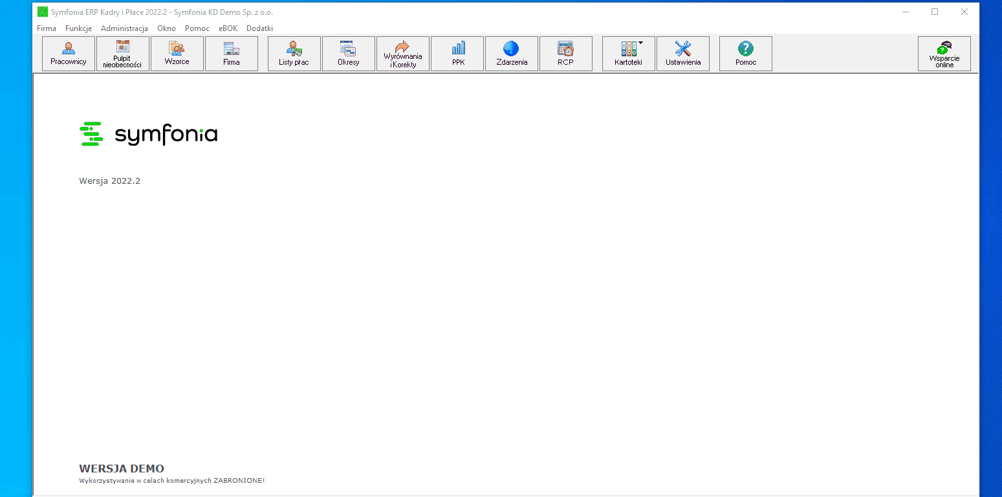Open the Kartoteki files toolbar button
This screenshot has height=497, width=1002.
pyautogui.click(x=629, y=54)
